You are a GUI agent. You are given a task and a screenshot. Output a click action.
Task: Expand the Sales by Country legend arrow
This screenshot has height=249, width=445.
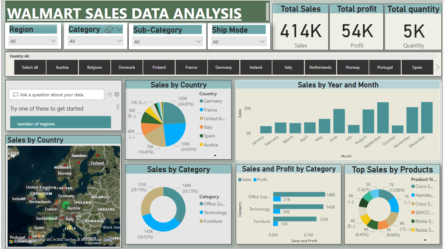point(215,155)
